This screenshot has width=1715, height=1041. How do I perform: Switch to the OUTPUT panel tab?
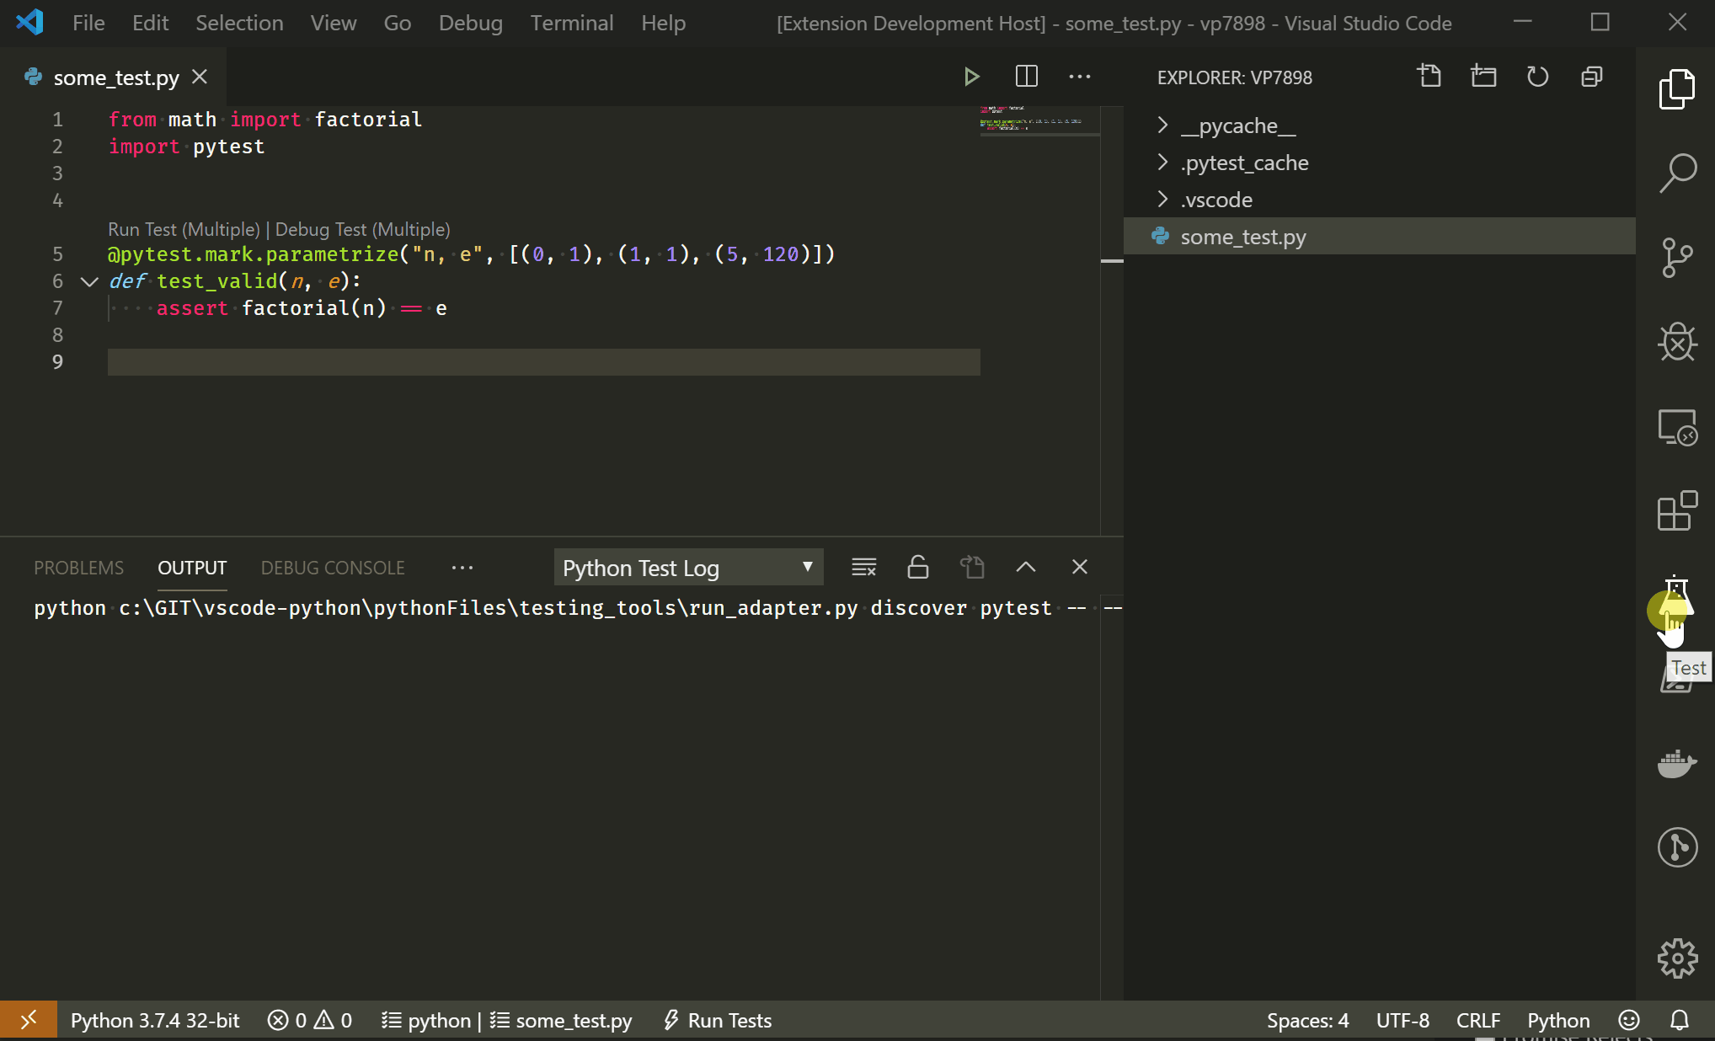coord(192,568)
